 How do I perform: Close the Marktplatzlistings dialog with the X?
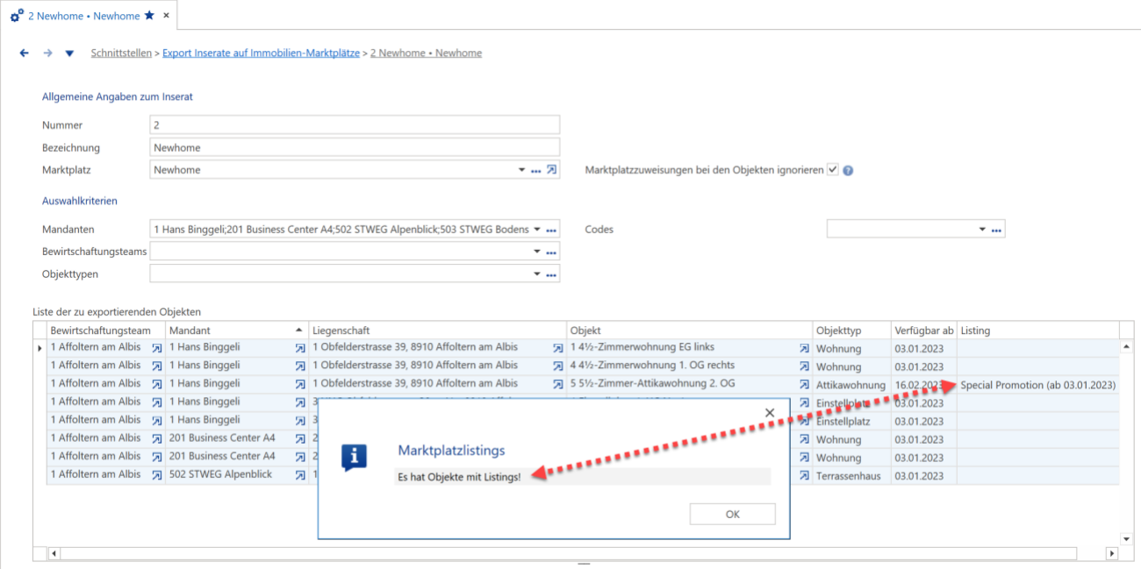click(x=770, y=413)
